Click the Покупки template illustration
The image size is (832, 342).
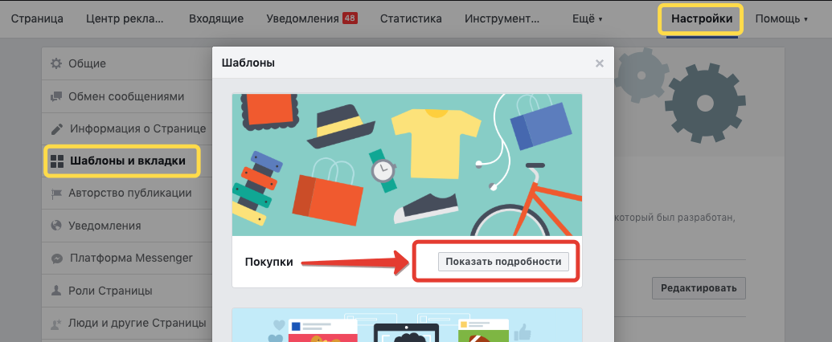pos(407,165)
